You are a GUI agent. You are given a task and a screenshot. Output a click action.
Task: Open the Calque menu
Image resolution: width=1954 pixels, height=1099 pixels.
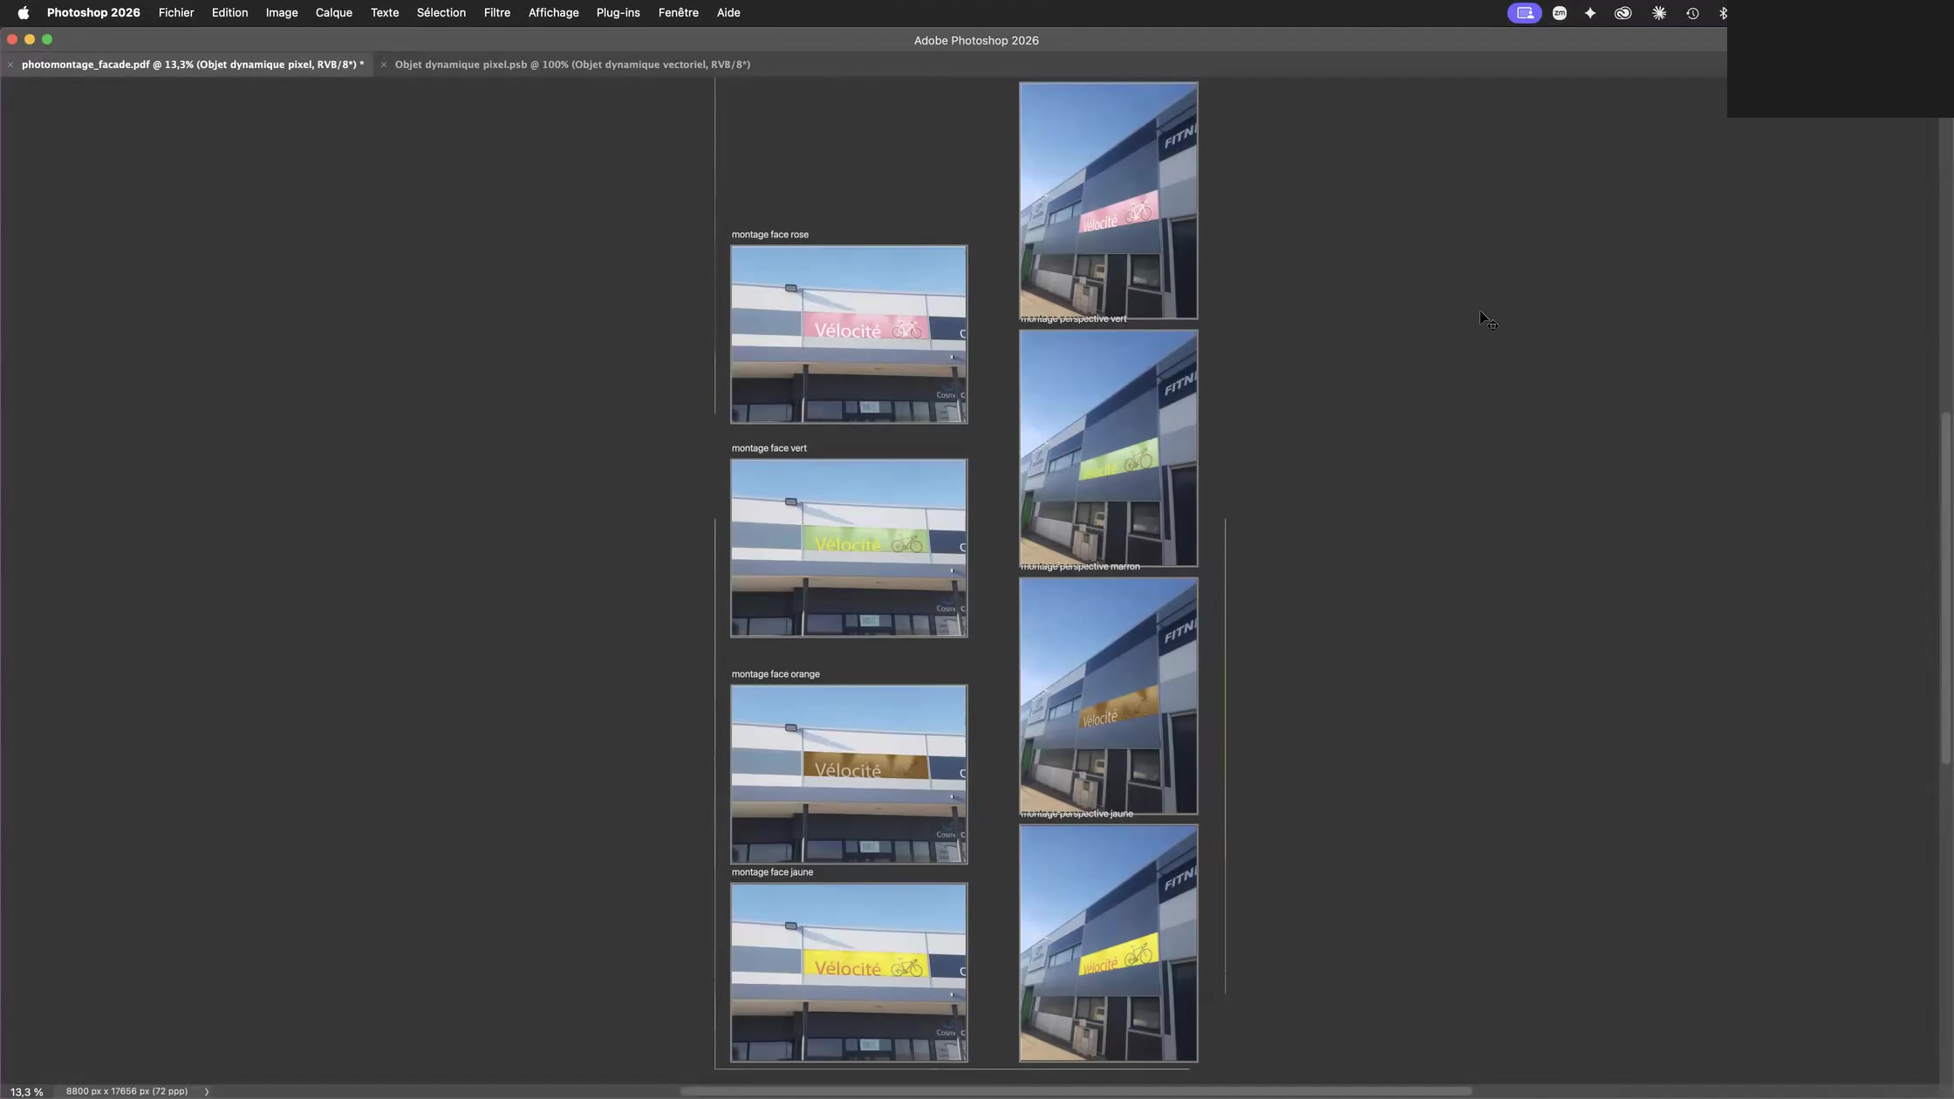(x=334, y=13)
